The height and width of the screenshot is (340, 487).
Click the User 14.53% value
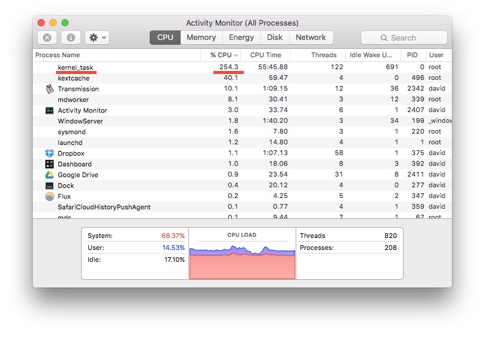(173, 248)
